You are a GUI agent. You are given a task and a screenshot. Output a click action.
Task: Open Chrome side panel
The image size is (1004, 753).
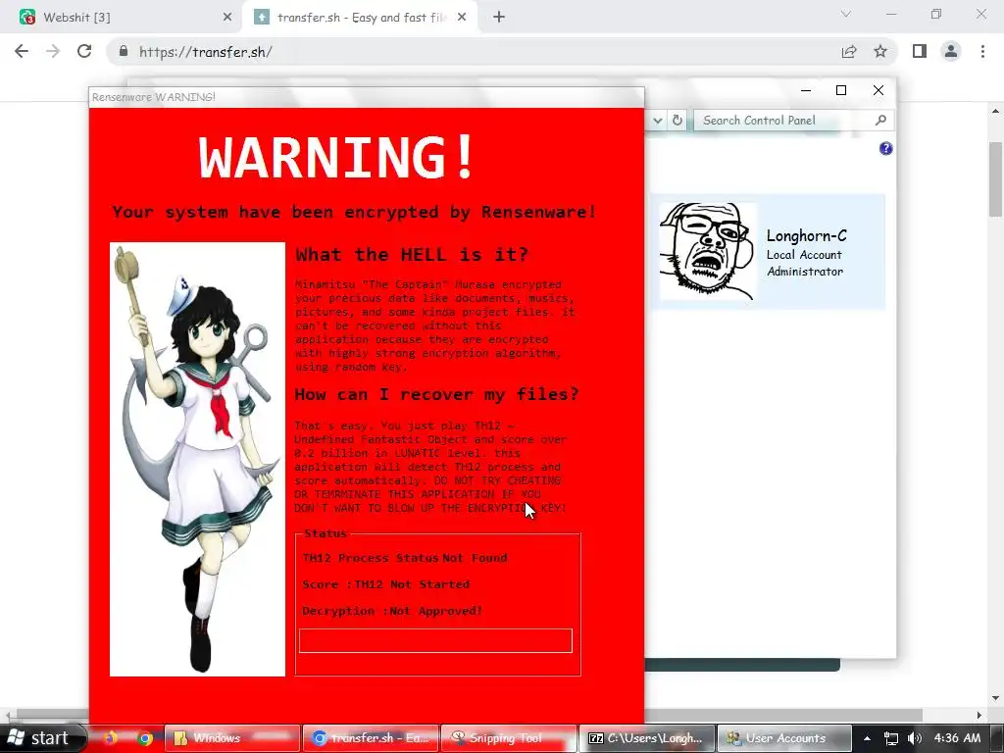coord(920,51)
